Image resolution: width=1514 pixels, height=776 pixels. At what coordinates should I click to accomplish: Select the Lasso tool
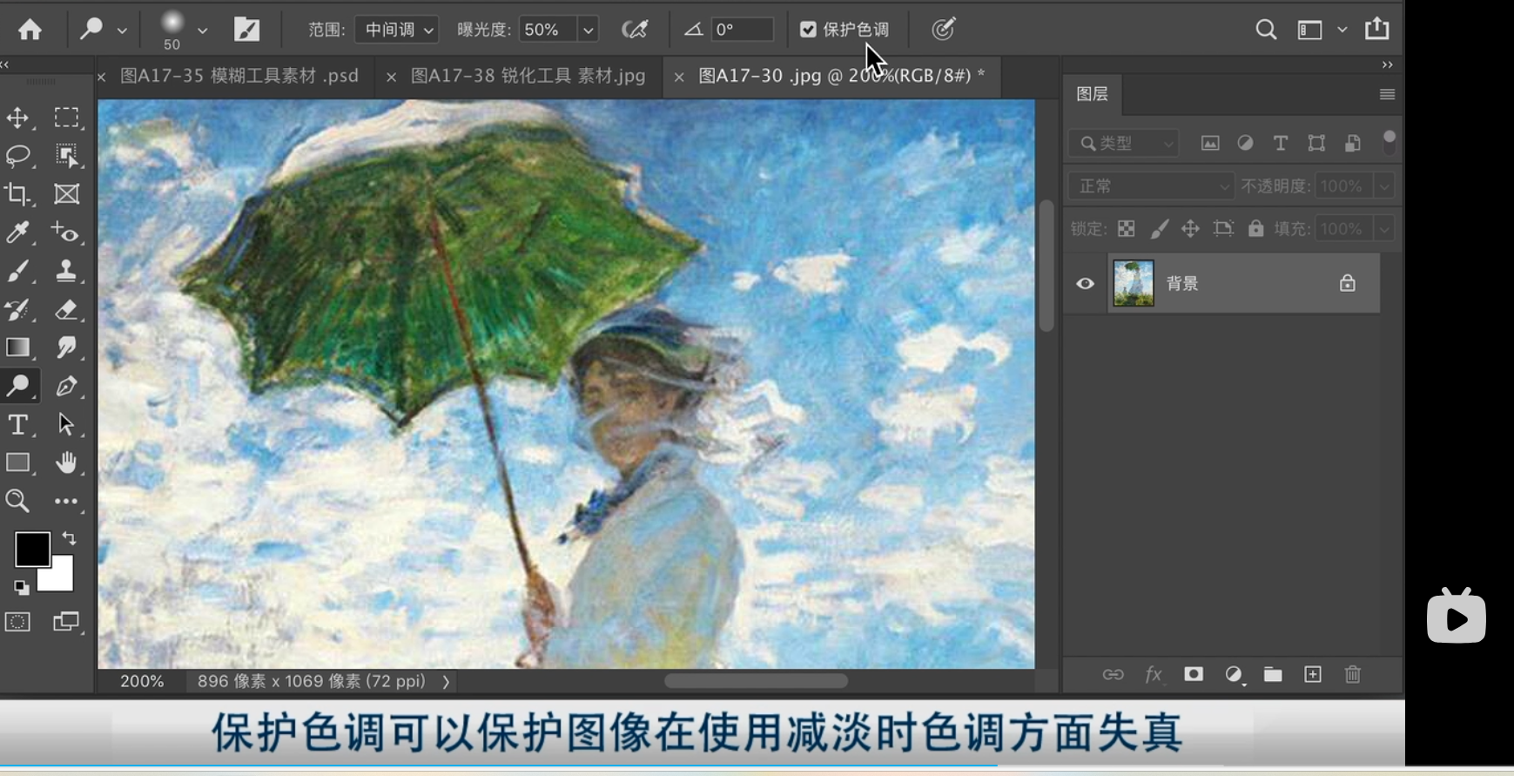[17, 156]
